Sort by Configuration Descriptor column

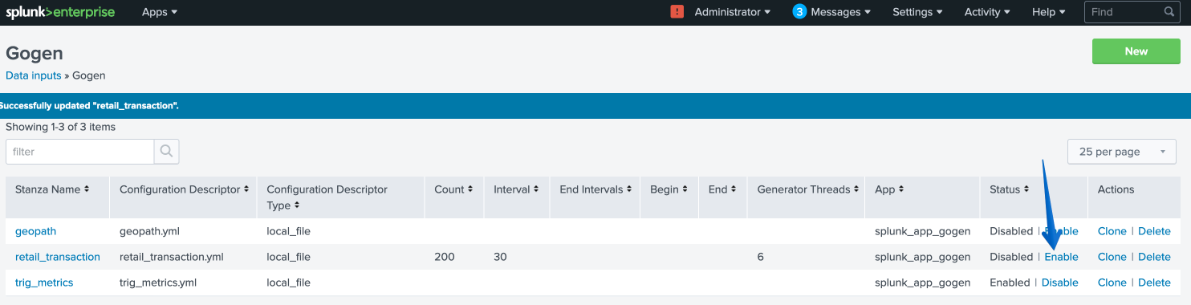pos(185,189)
